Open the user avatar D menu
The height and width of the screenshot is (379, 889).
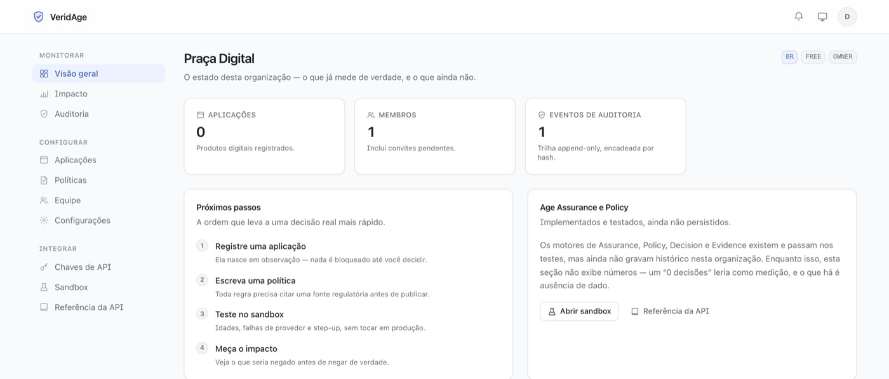(847, 17)
